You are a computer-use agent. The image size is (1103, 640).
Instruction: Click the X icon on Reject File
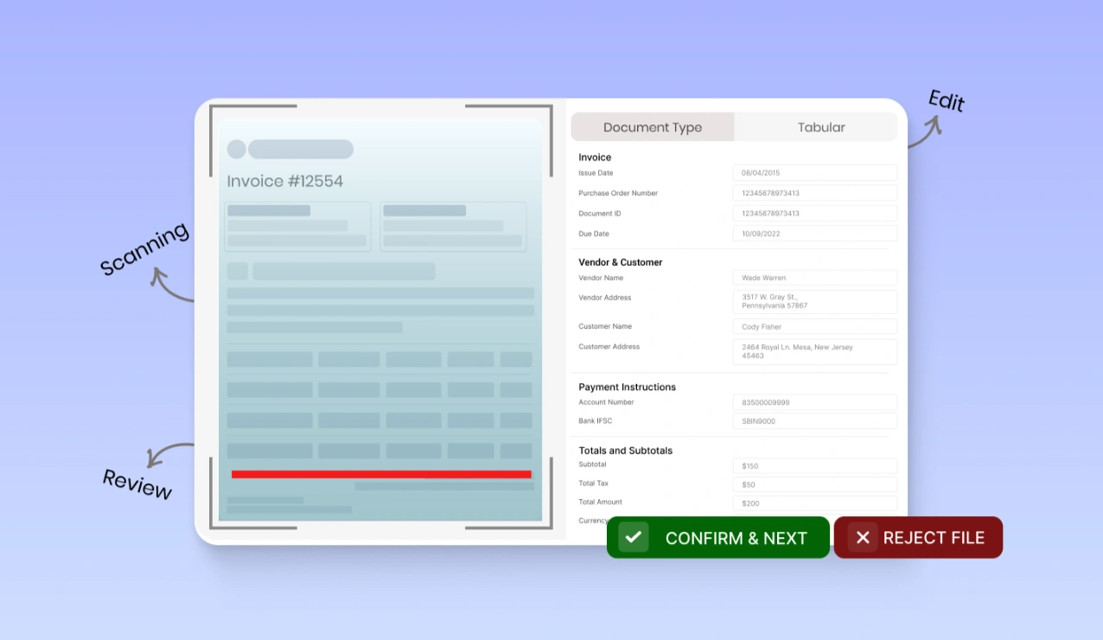[x=862, y=537]
